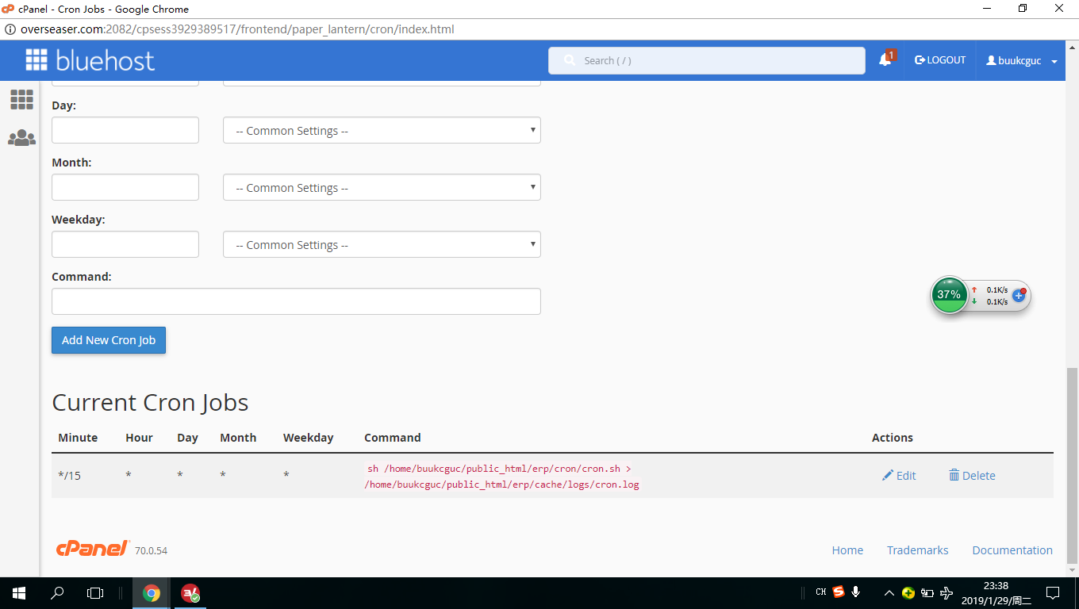Open the taskbar search icon
Image resolution: width=1079 pixels, height=609 pixels.
pyautogui.click(x=57, y=593)
